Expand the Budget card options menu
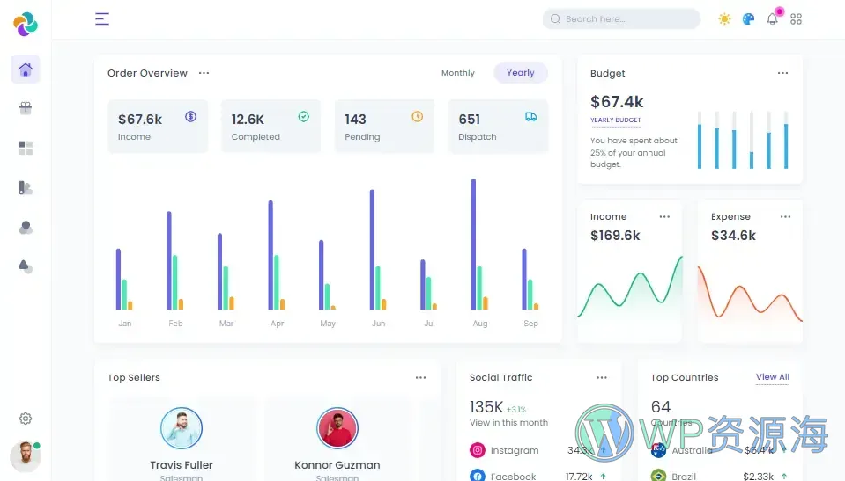This screenshot has height=481, width=845. 782,73
